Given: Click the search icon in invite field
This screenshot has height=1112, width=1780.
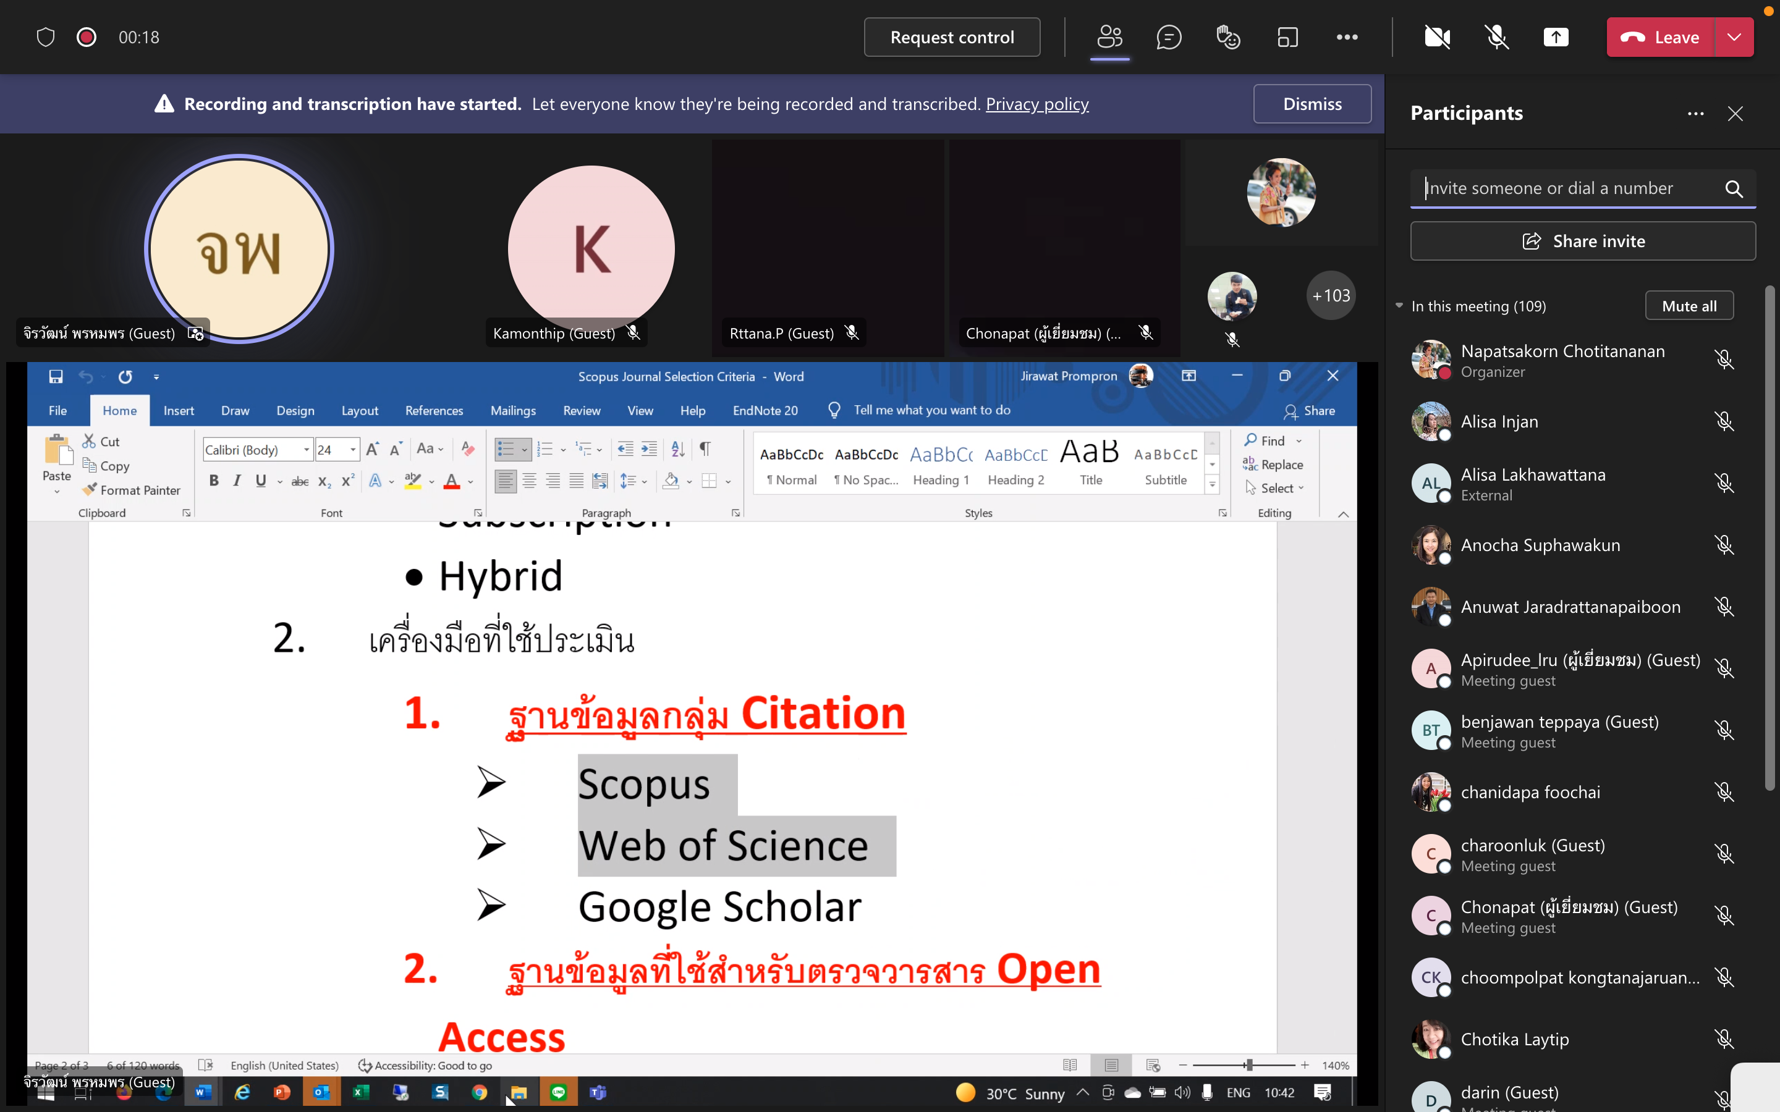Looking at the screenshot, I should pyautogui.click(x=1734, y=189).
